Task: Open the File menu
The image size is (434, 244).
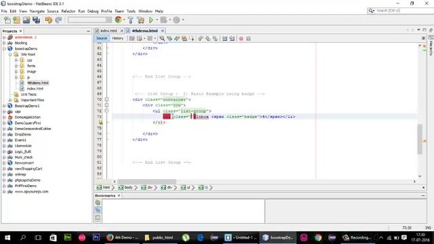Action: (x=4, y=11)
